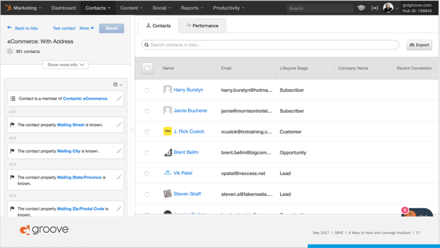Click the Fake Meats logo beside Steven Skaff
The image size is (440, 248).
click(x=168, y=194)
